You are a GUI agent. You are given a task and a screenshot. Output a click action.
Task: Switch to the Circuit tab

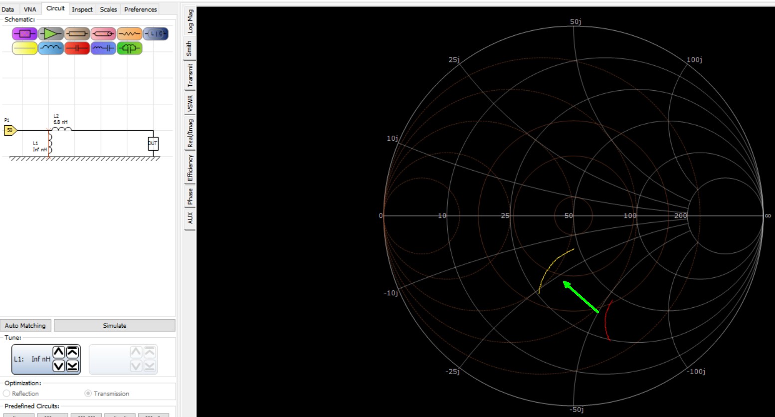pyautogui.click(x=55, y=8)
